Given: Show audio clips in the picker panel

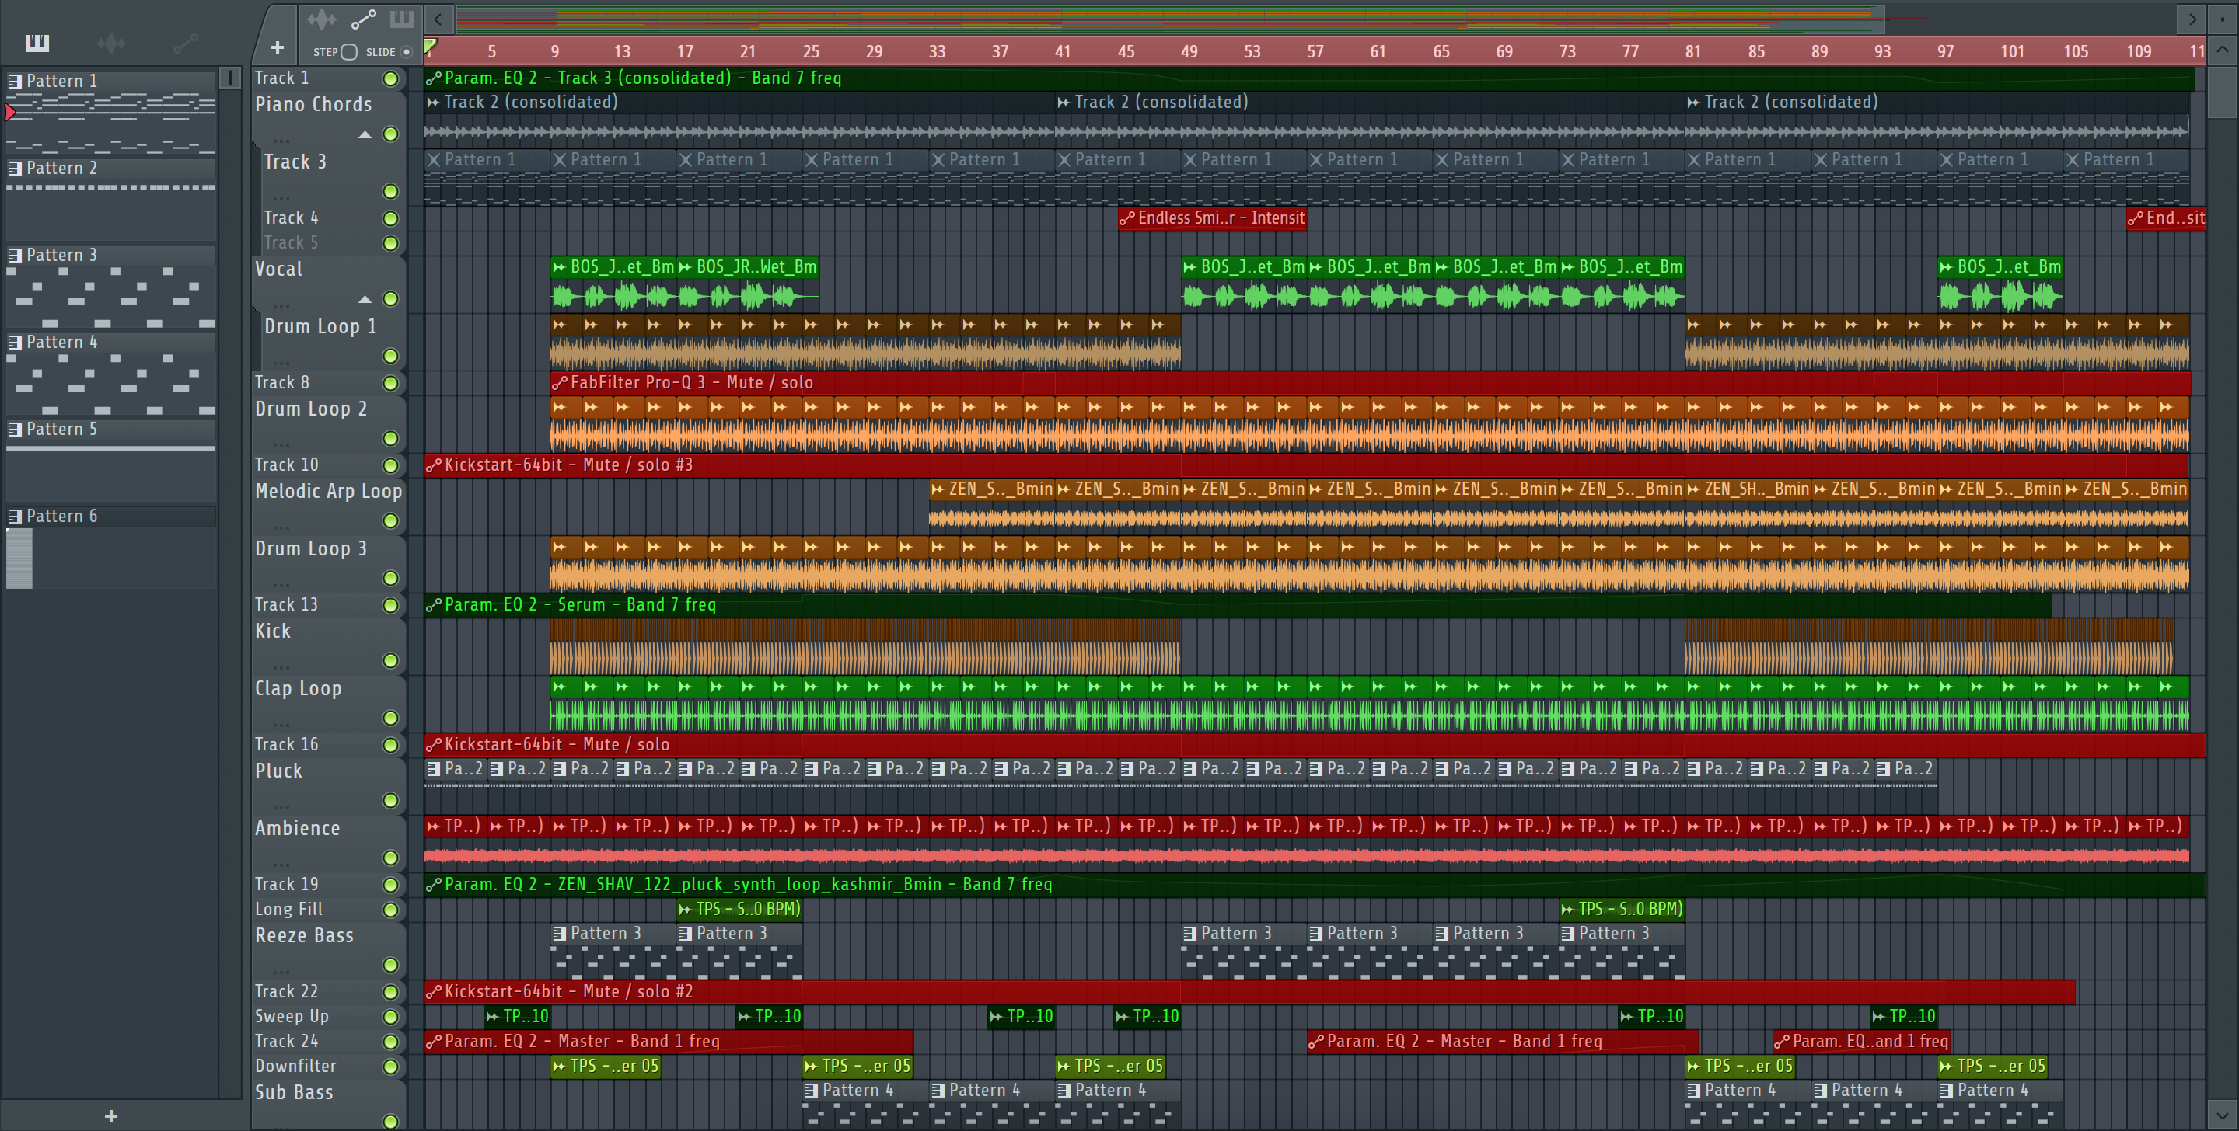Looking at the screenshot, I should click(110, 43).
